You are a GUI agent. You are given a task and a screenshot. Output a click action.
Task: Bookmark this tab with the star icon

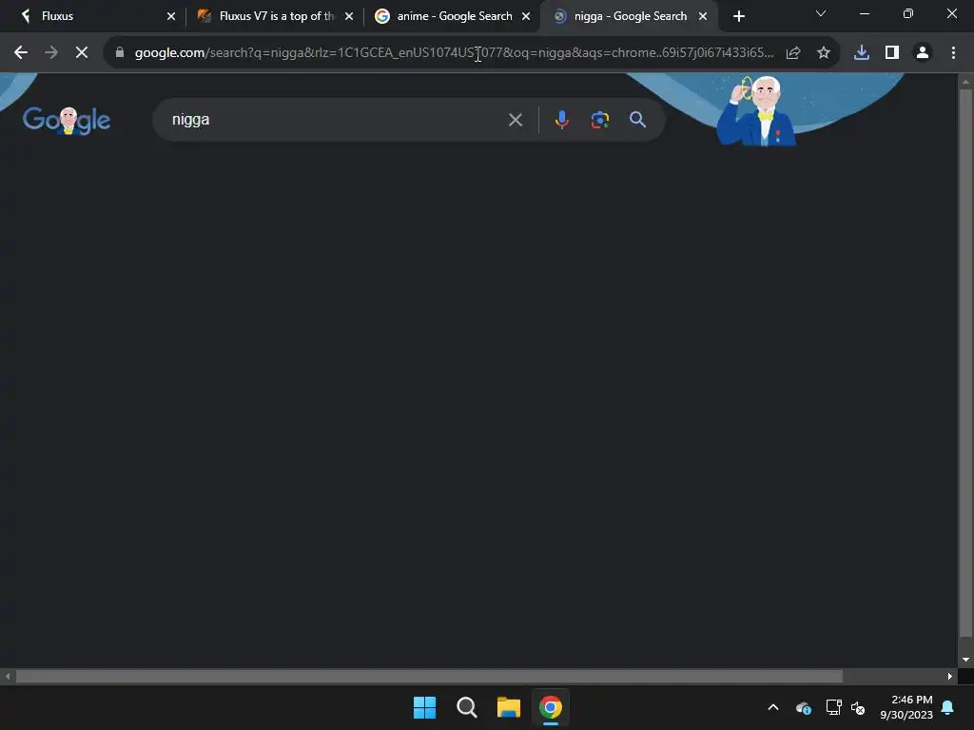point(823,53)
